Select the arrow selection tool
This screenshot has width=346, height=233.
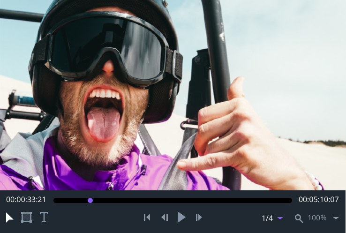click(x=9, y=218)
